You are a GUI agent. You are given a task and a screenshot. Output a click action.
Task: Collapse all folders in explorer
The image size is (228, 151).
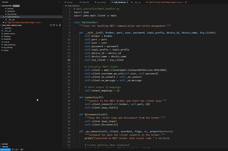click(60, 25)
